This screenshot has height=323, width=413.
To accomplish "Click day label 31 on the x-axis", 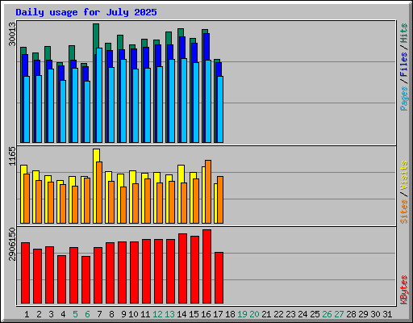I will click(x=387, y=314).
